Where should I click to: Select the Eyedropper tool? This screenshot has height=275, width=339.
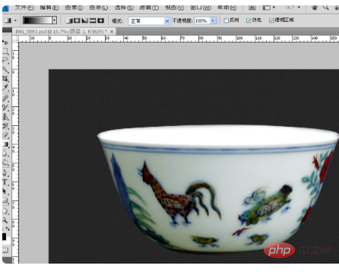point(5,88)
